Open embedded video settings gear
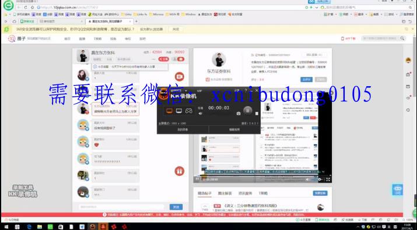This screenshot has height=230, width=417. [320, 179]
